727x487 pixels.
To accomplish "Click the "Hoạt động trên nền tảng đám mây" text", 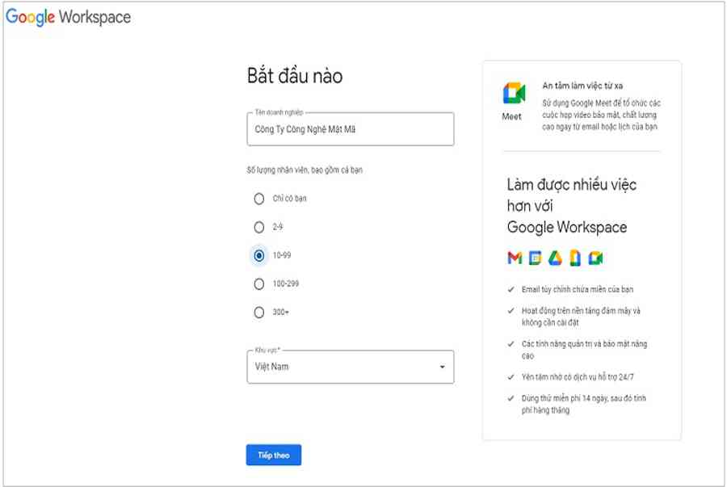I will [x=581, y=317].
